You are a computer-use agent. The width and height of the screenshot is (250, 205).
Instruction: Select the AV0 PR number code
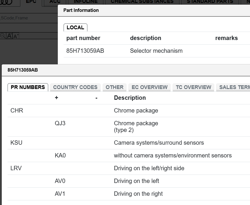[60, 181]
